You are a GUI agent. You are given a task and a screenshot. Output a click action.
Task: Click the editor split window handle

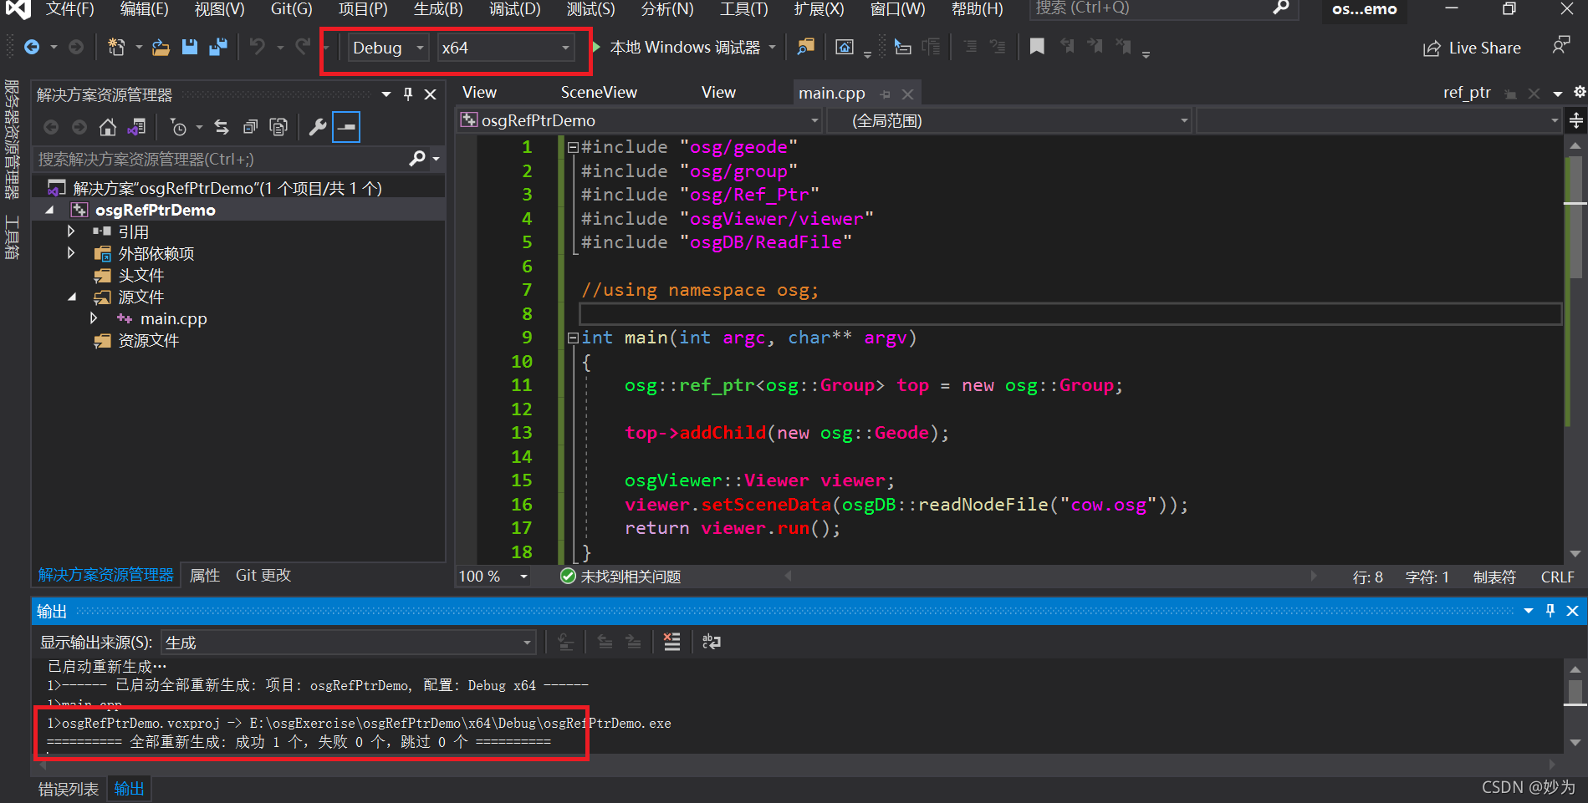[1576, 121]
